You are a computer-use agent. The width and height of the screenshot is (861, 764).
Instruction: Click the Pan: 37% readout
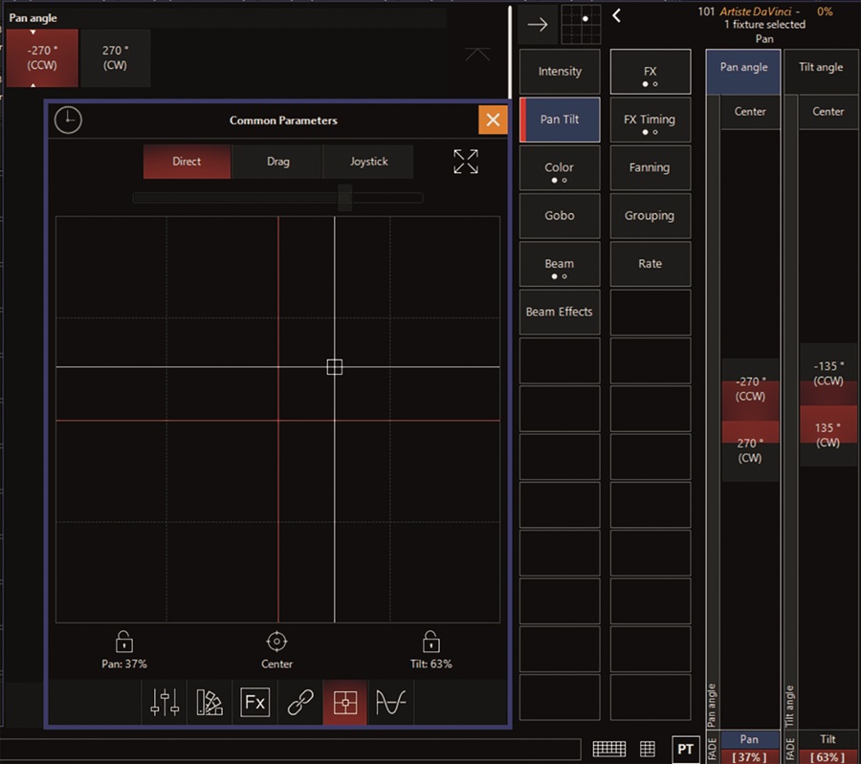(124, 665)
